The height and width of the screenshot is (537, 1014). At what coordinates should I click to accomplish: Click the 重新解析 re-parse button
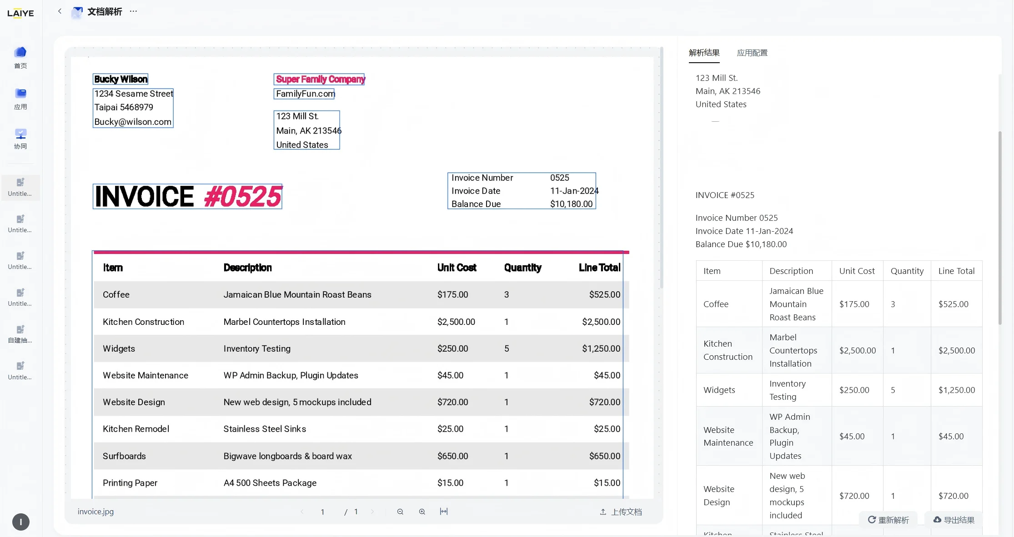point(888,520)
